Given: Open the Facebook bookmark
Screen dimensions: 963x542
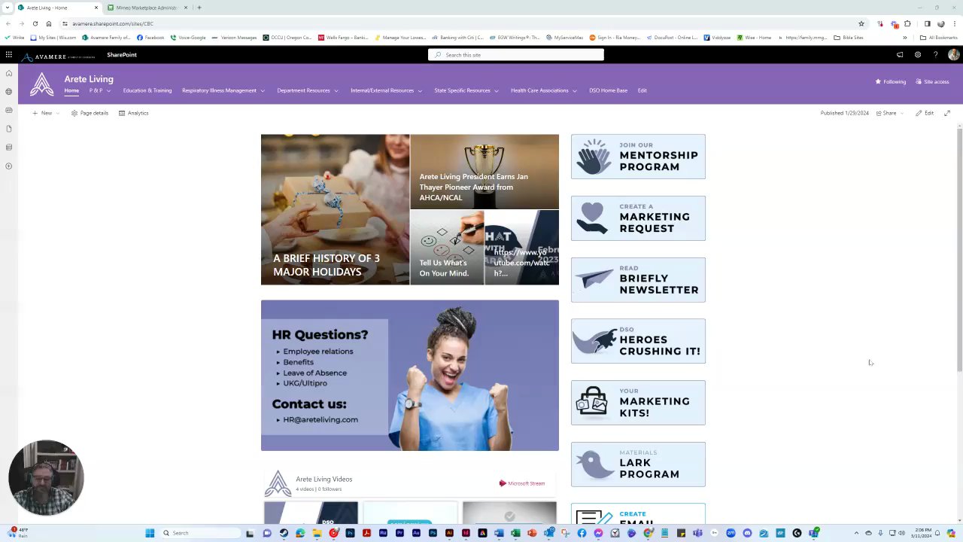Looking at the screenshot, I should (x=150, y=38).
